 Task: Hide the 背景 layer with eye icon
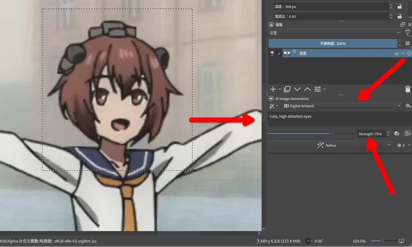coord(272,53)
